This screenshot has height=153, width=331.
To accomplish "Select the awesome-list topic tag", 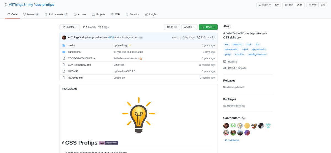I will click(231, 49).
